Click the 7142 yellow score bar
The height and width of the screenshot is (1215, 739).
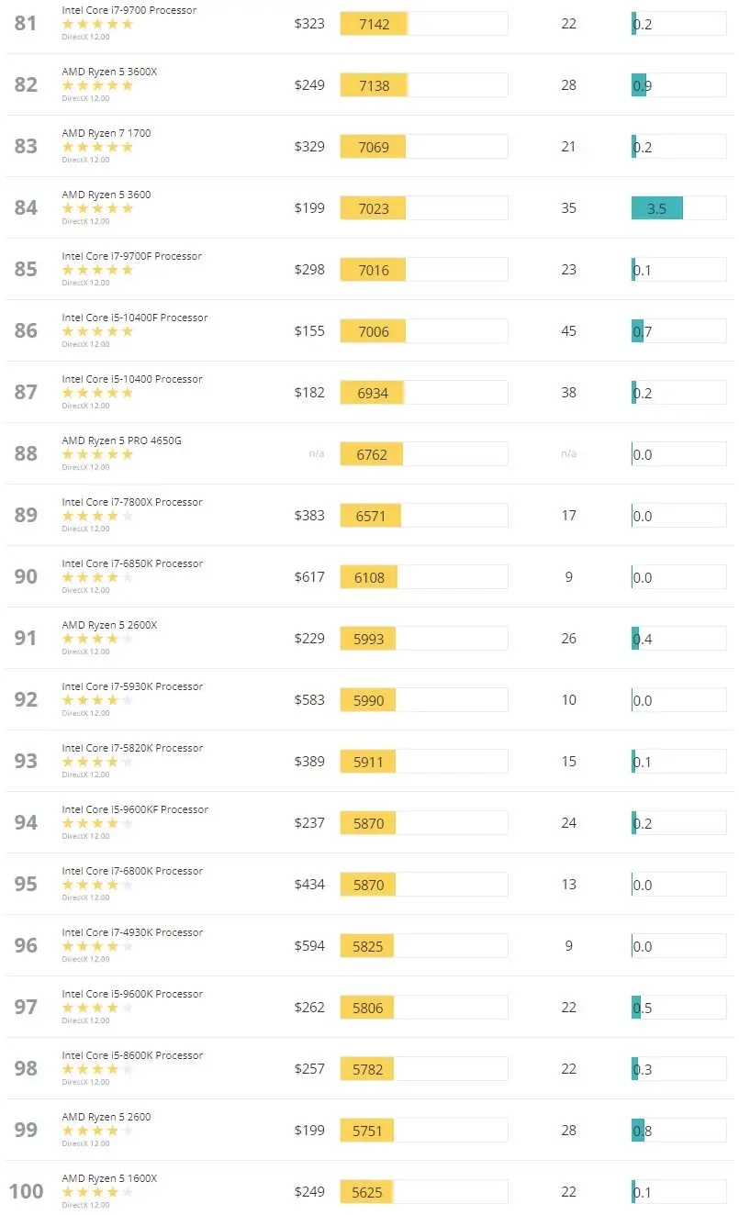point(374,24)
